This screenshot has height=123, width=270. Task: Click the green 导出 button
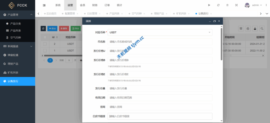click(x=76, y=29)
